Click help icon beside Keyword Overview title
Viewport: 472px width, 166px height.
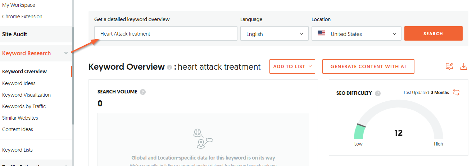(169, 67)
